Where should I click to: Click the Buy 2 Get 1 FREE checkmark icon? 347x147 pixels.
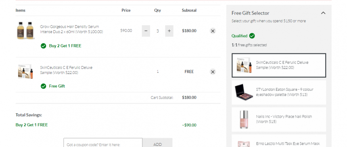44,46
